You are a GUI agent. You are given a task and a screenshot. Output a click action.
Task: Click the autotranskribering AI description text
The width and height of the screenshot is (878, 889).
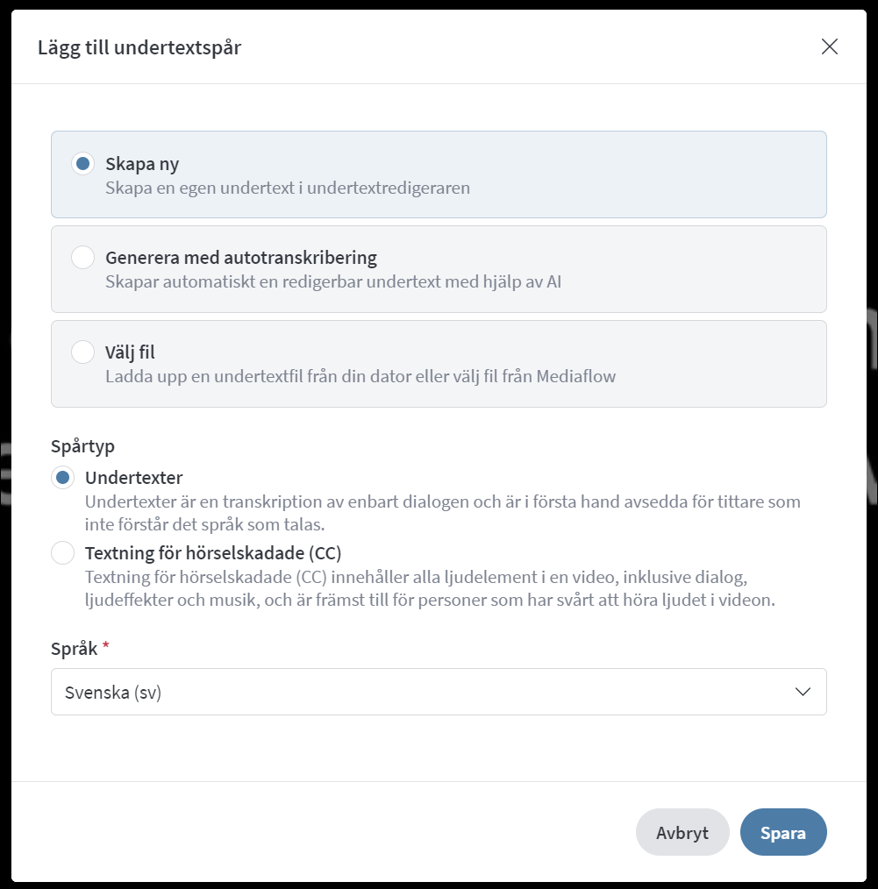(333, 281)
